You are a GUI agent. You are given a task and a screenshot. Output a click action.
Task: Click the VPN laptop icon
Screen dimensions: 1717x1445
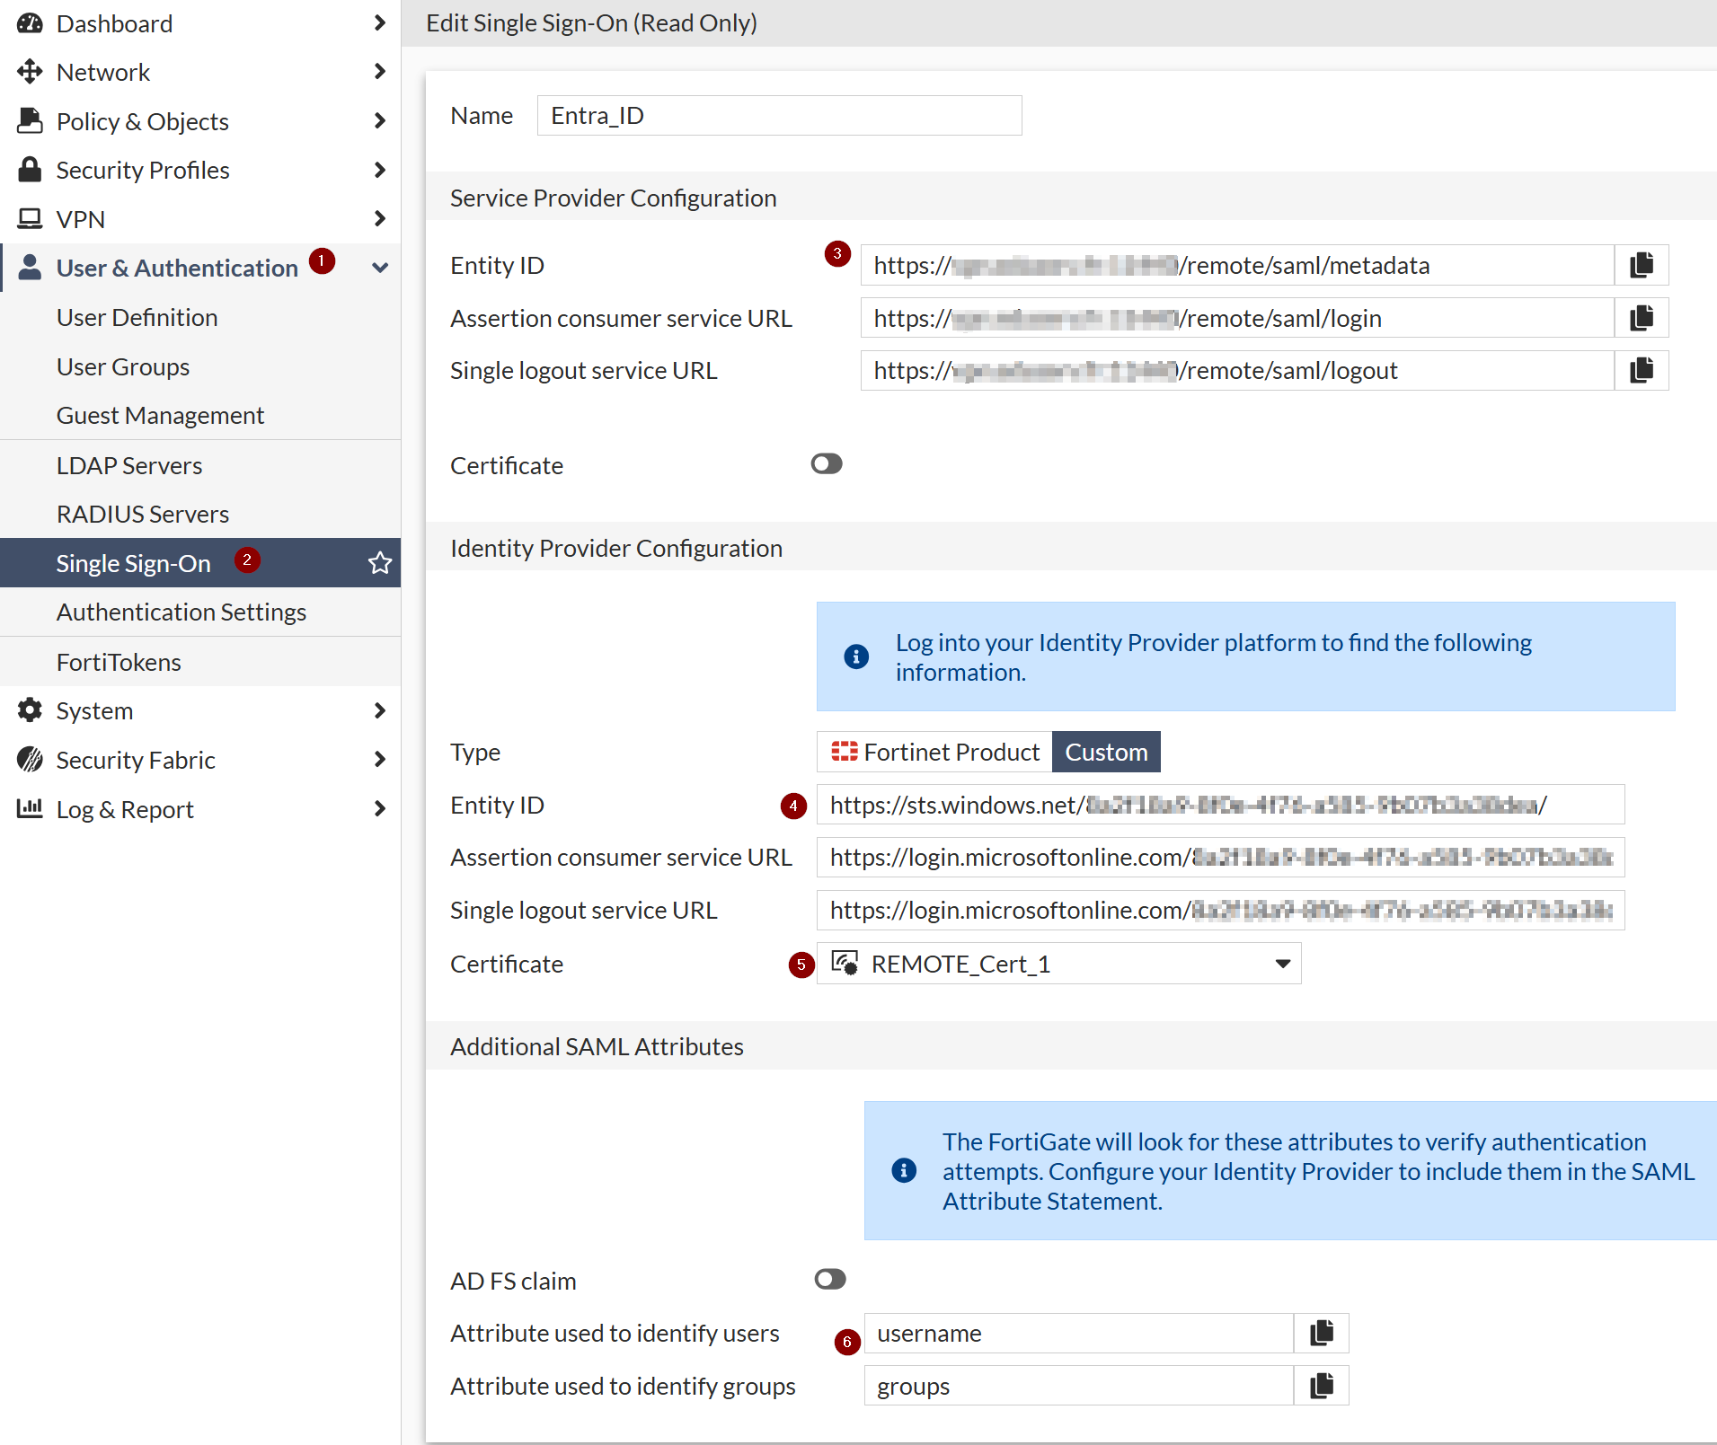(30, 218)
